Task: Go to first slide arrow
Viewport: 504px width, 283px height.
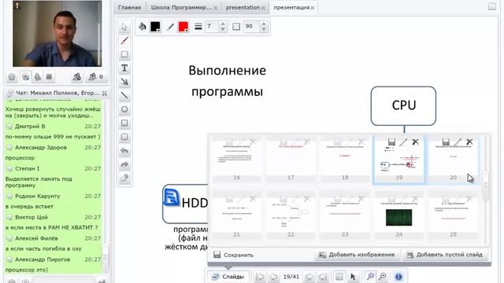Action: 260,277
